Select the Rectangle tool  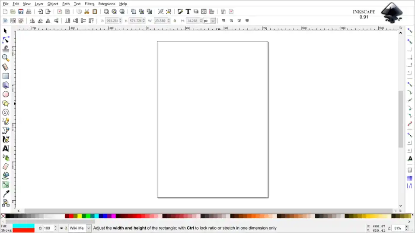click(6, 76)
